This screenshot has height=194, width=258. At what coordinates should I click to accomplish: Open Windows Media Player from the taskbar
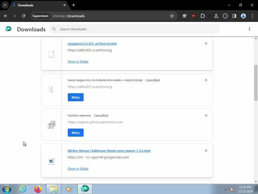pos(69,189)
